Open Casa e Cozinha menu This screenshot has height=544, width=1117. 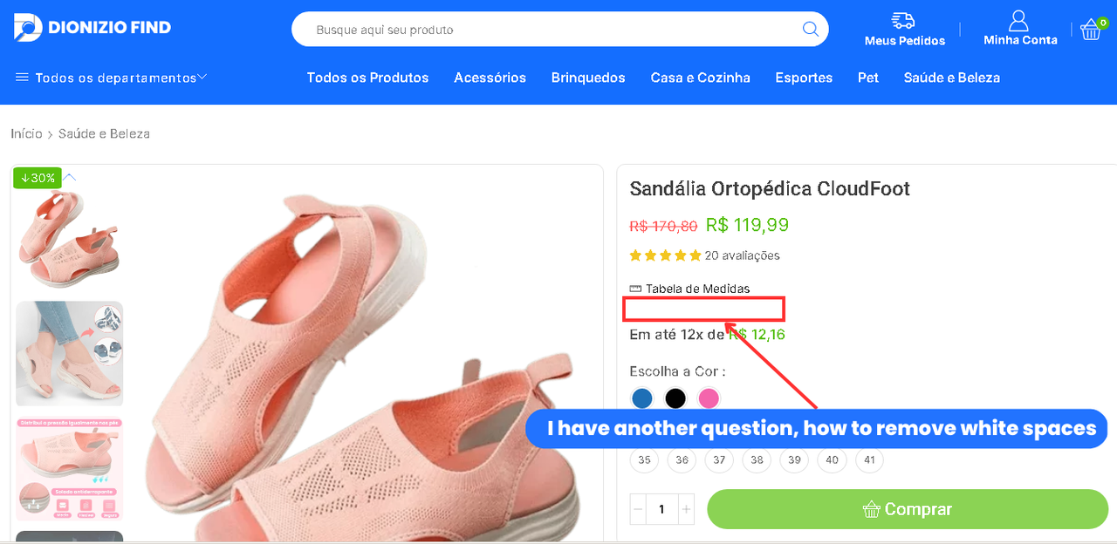pos(700,78)
